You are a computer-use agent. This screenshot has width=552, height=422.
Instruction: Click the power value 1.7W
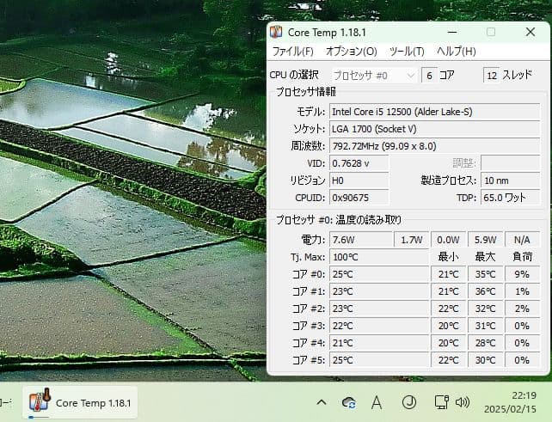[411, 240]
